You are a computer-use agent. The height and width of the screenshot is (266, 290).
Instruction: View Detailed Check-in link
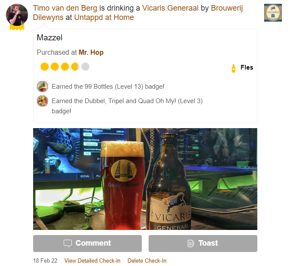coord(92,260)
